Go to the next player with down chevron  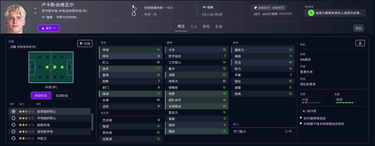click(35, 13)
